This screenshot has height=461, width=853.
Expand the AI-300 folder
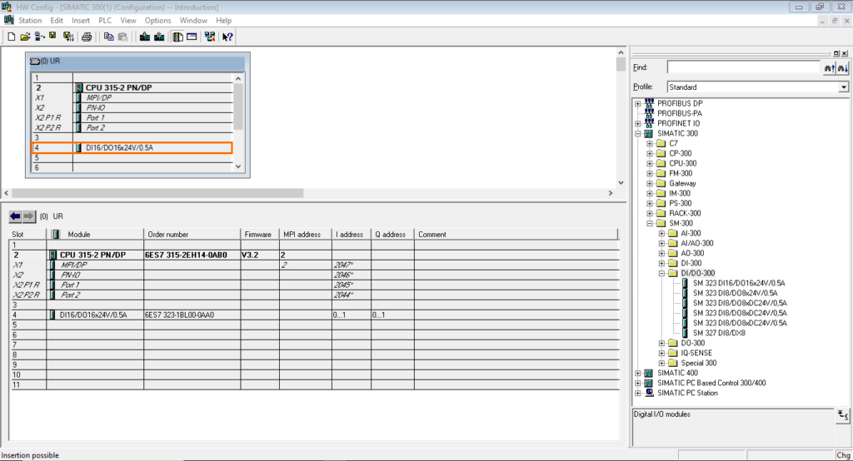[661, 233]
